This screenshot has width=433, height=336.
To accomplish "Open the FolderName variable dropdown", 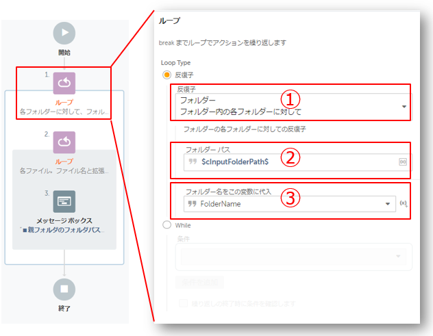I will pos(290,204).
